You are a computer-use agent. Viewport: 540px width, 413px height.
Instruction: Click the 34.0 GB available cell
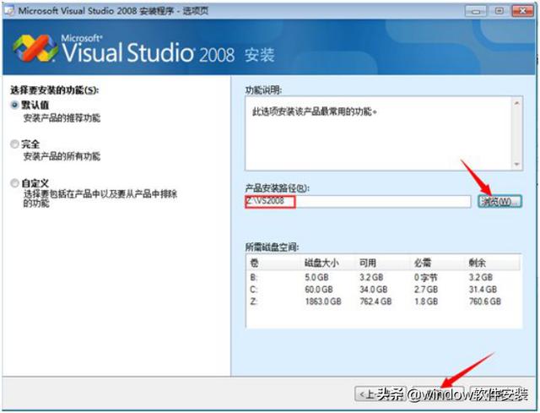(373, 290)
